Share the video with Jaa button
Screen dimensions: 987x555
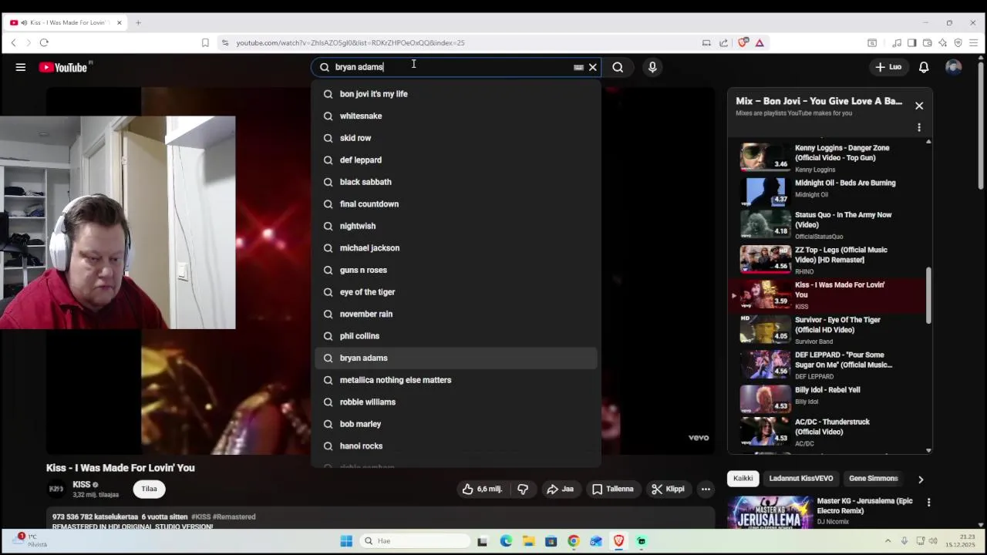click(x=561, y=489)
